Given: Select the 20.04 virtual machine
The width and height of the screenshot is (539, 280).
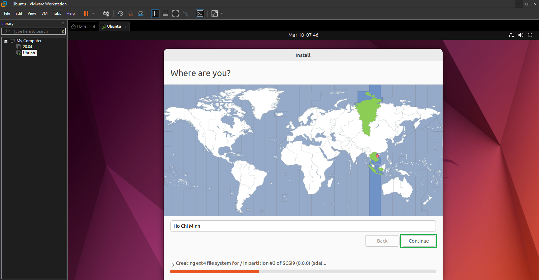Looking at the screenshot, I should click(27, 47).
